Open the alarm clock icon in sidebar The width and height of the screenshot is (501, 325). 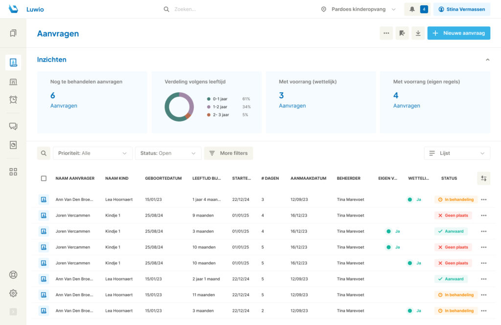click(x=13, y=100)
